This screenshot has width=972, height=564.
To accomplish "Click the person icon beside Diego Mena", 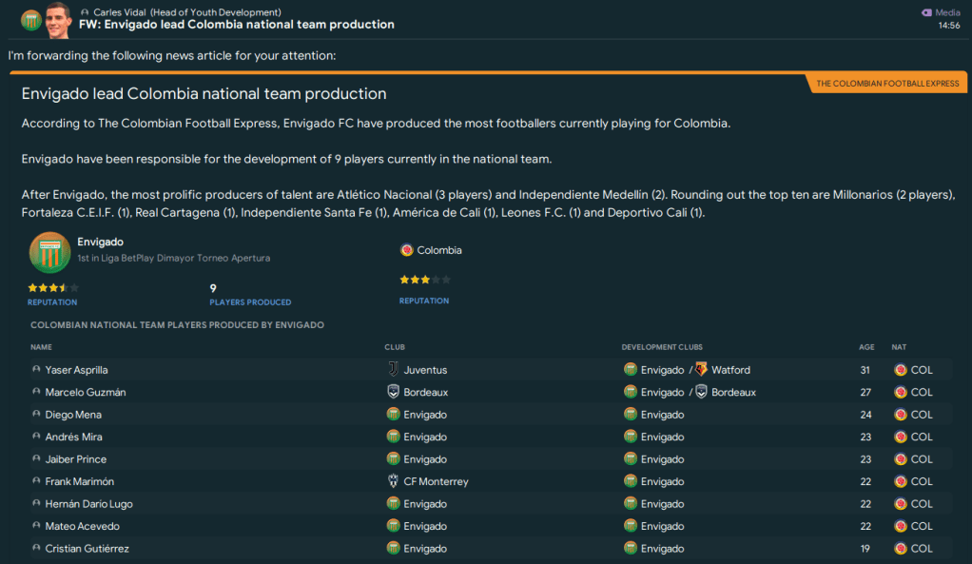I will pos(36,415).
